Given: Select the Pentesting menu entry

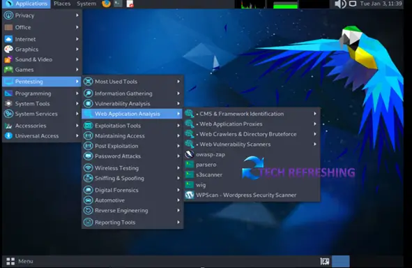Looking at the screenshot, I should point(41,82).
